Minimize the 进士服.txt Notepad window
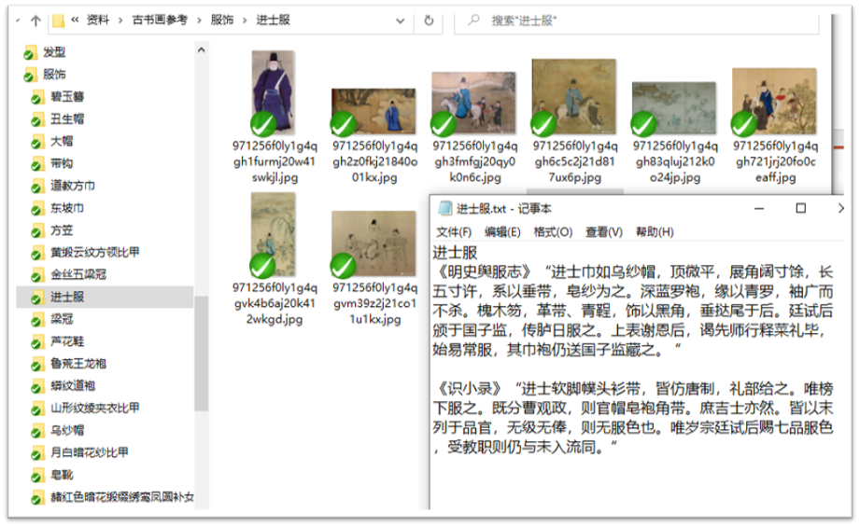The image size is (860, 527). pos(759,209)
